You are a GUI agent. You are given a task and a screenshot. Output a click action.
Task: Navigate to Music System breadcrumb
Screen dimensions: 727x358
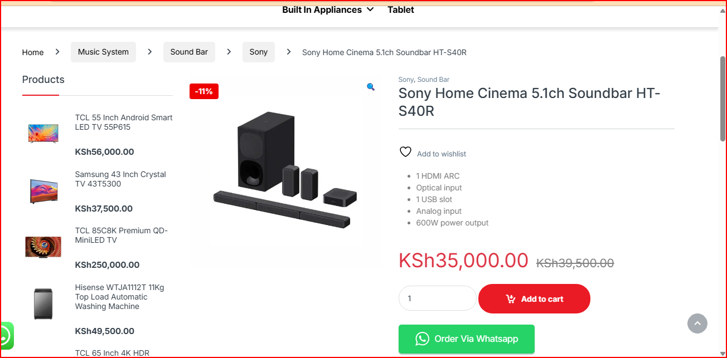click(x=103, y=52)
